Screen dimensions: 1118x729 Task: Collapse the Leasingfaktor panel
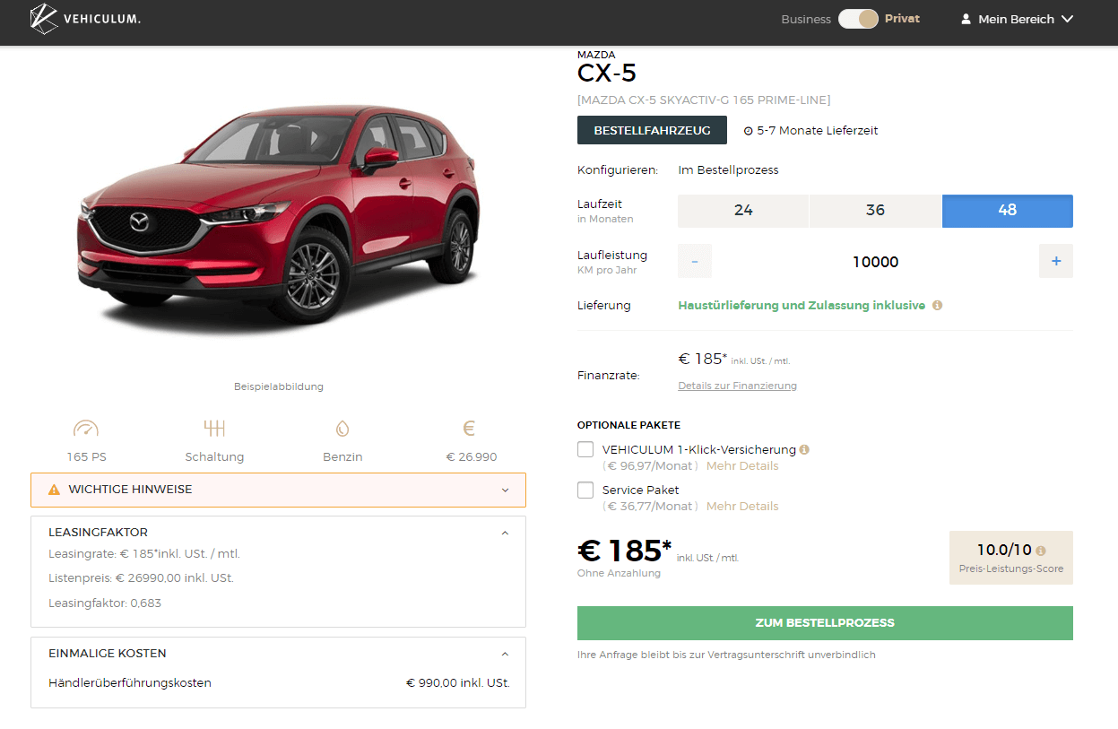point(505,533)
